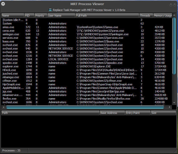Select the firefox.exe process
Screen dimensions: 178x154
coord(87,99)
